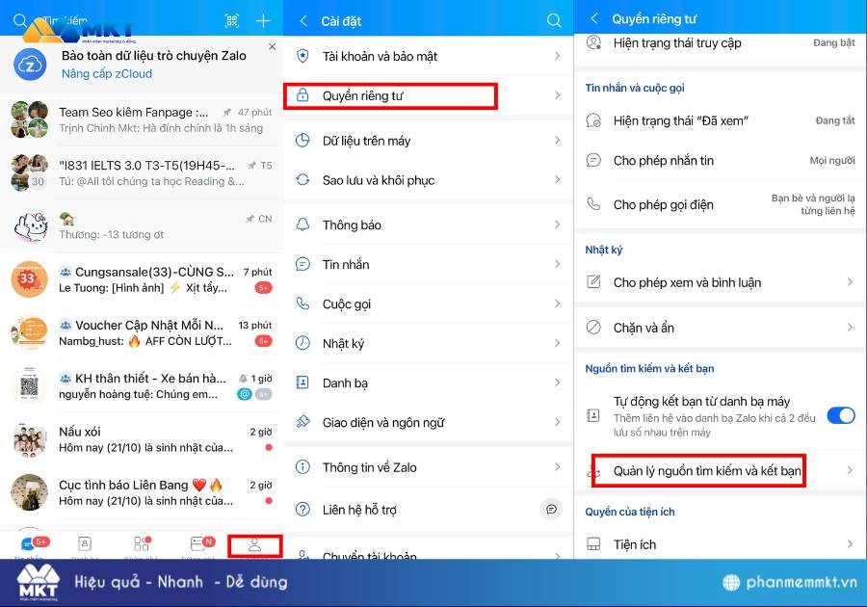Open Nâng cấp zCloud link
The width and height of the screenshot is (867, 607).
(x=107, y=73)
